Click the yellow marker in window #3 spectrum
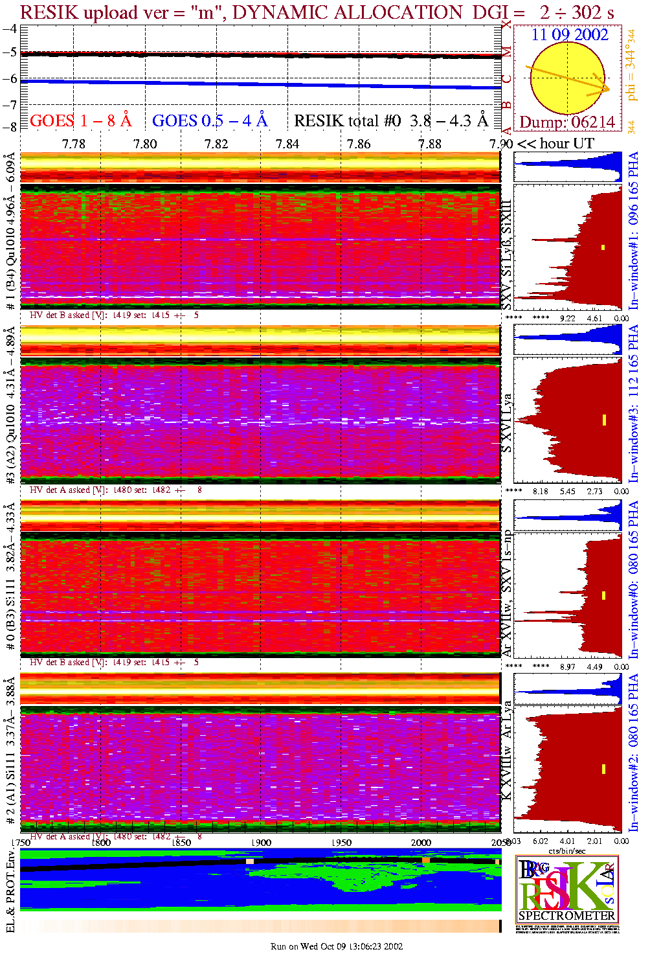Screen dimensions: 650x956 pos(603,420)
